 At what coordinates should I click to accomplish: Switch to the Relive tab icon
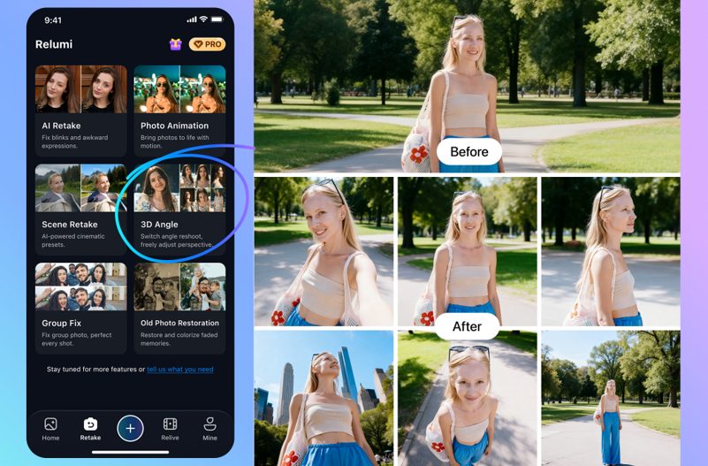click(x=170, y=425)
